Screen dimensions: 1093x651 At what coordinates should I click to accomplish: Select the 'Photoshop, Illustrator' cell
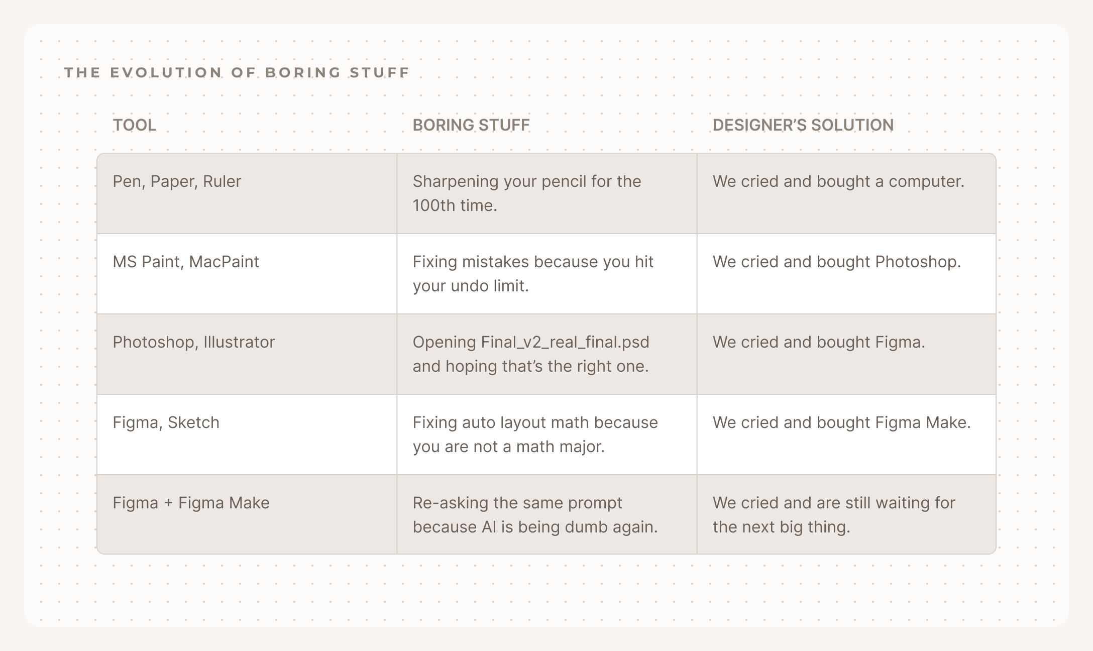[193, 342]
